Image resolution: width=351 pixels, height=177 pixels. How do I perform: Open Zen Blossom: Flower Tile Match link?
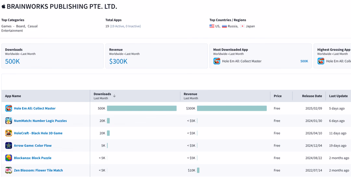[38, 170]
